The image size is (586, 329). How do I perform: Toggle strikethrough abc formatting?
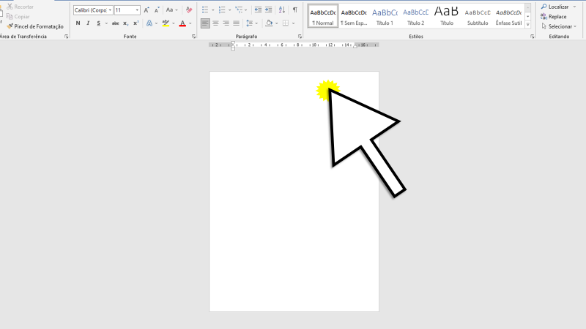[x=116, y=23]
